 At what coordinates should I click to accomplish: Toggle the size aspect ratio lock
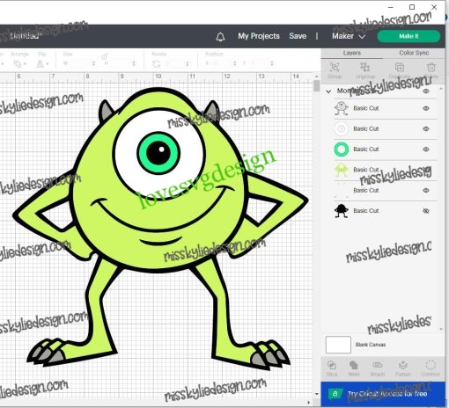[x=105, y=56]
